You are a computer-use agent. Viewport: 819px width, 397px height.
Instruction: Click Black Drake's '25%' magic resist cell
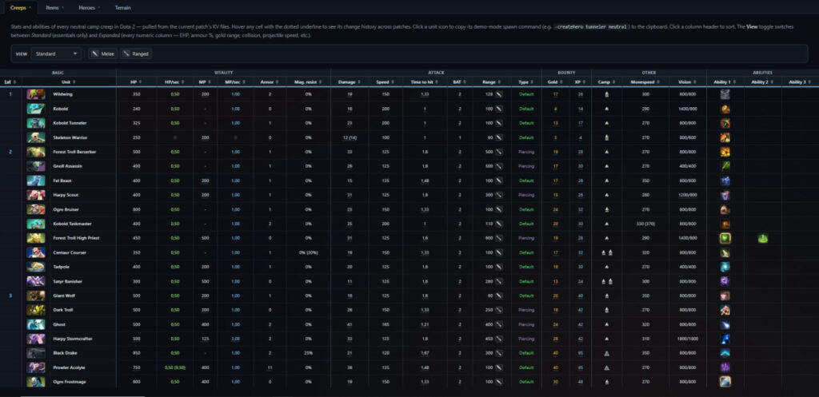[308, 353]
